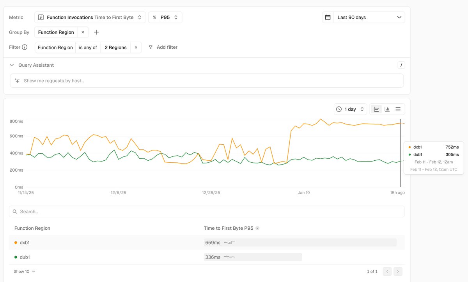This screenshot has width=468, height=282.
Task: Click the percent icon beside P95
Action: 154,18
